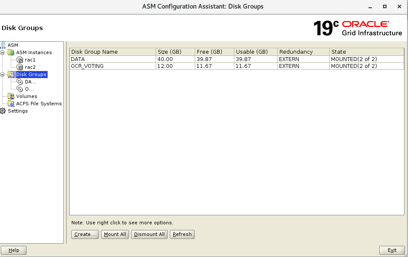408x257 pixels.
Task: Click the Settings gear icon
Action: [3, 111]
